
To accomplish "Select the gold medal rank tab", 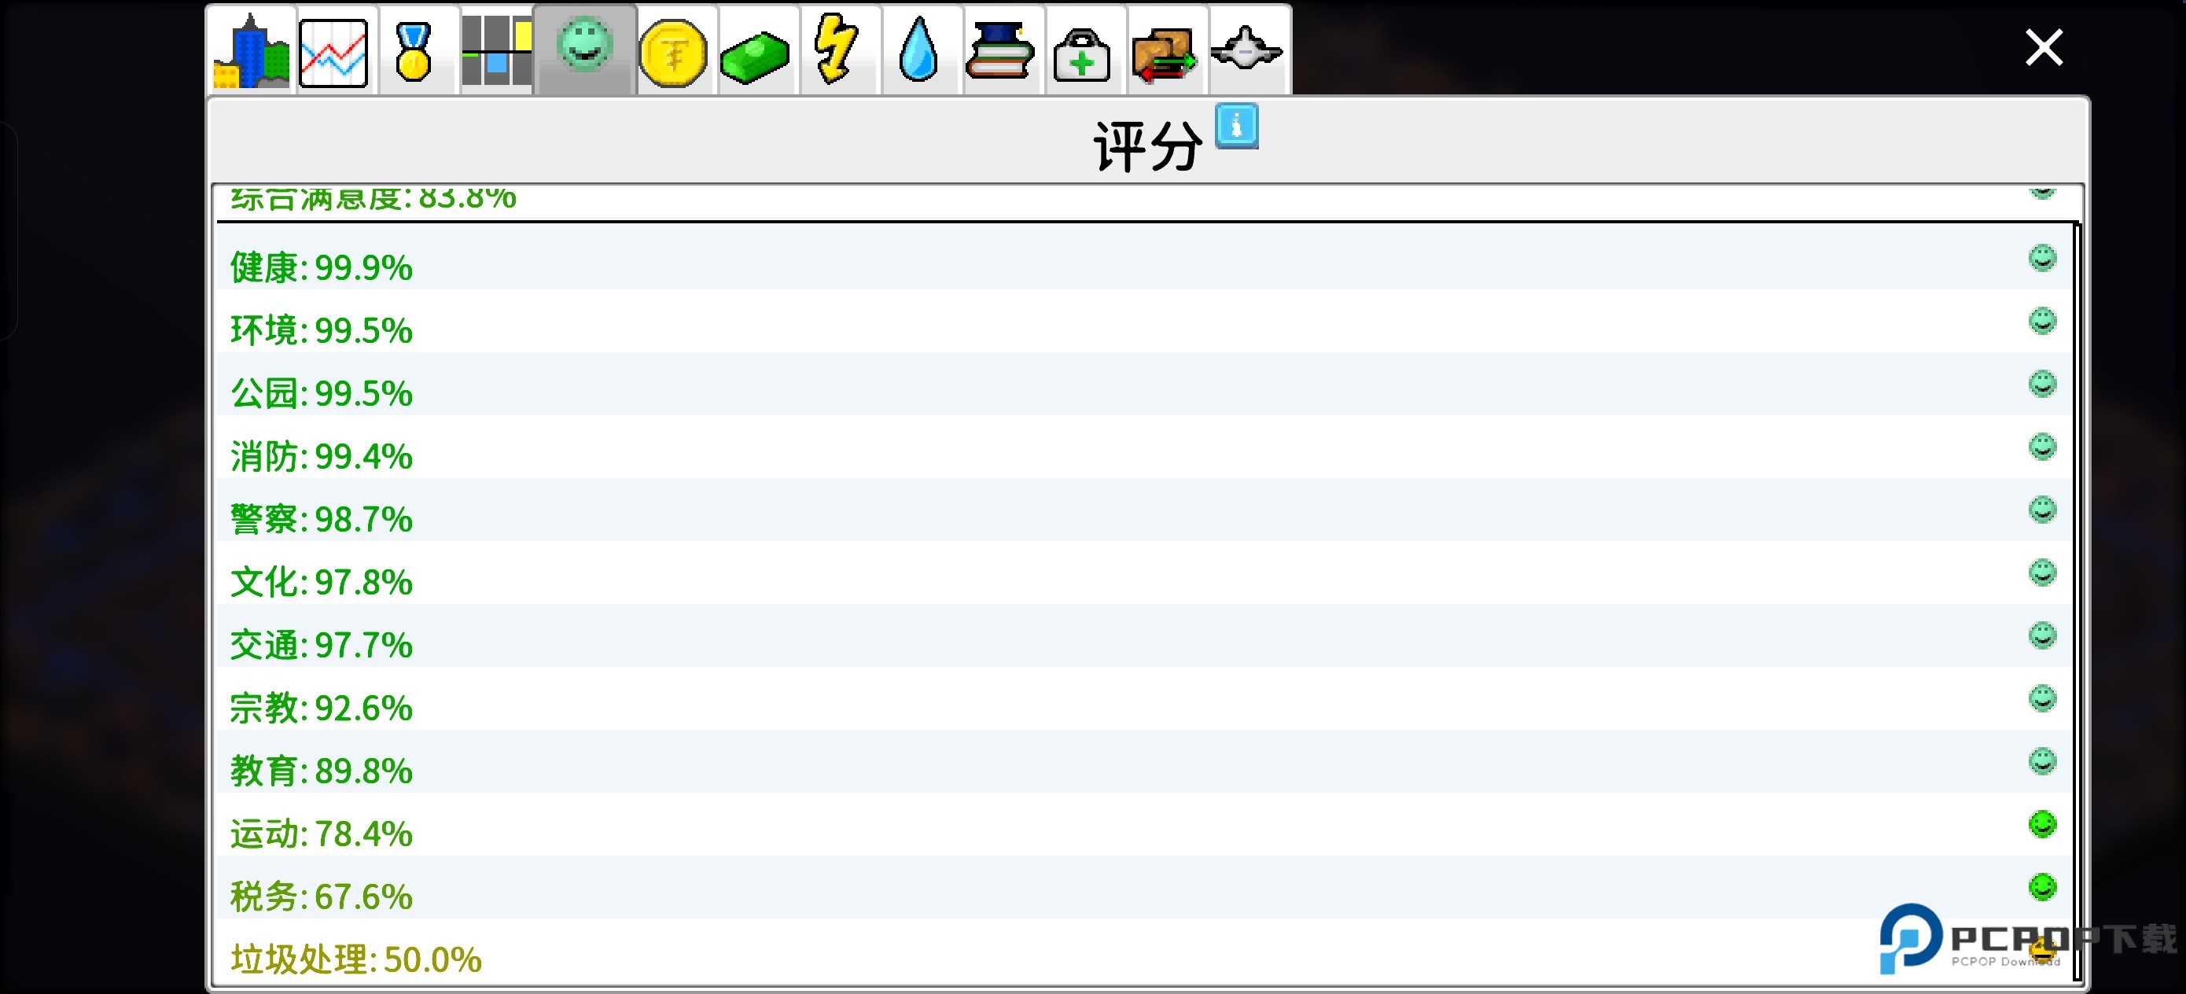I will pyautogui.click(x=414, y=53).
